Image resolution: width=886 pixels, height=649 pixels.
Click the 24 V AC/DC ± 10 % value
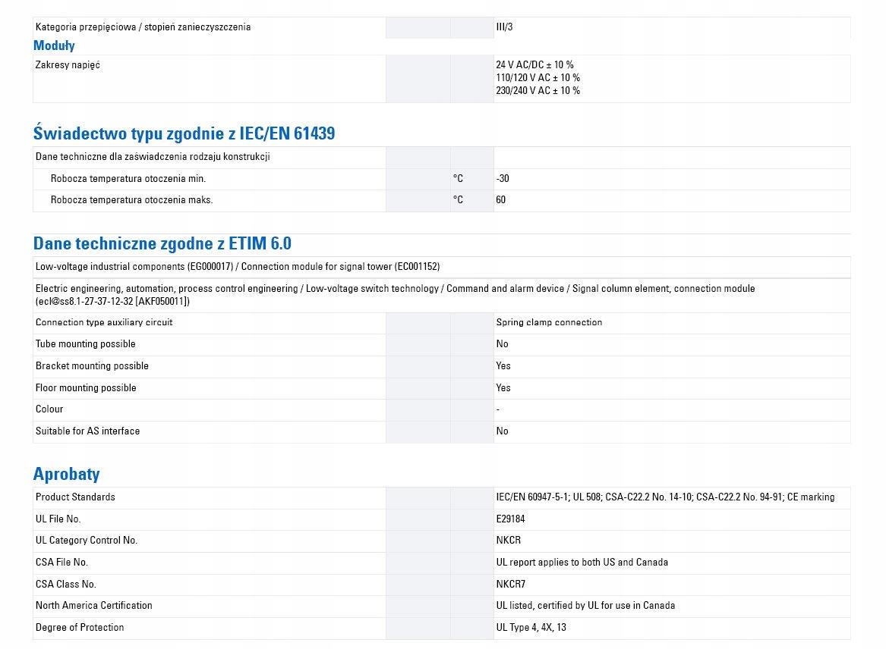pyautogui.click(x=534, y=65)
